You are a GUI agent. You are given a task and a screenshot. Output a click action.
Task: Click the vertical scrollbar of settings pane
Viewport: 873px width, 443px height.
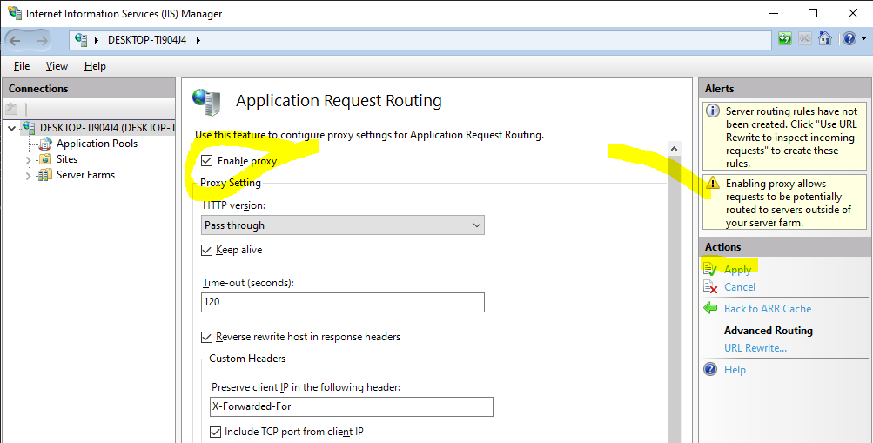click(x=674, y=300)
